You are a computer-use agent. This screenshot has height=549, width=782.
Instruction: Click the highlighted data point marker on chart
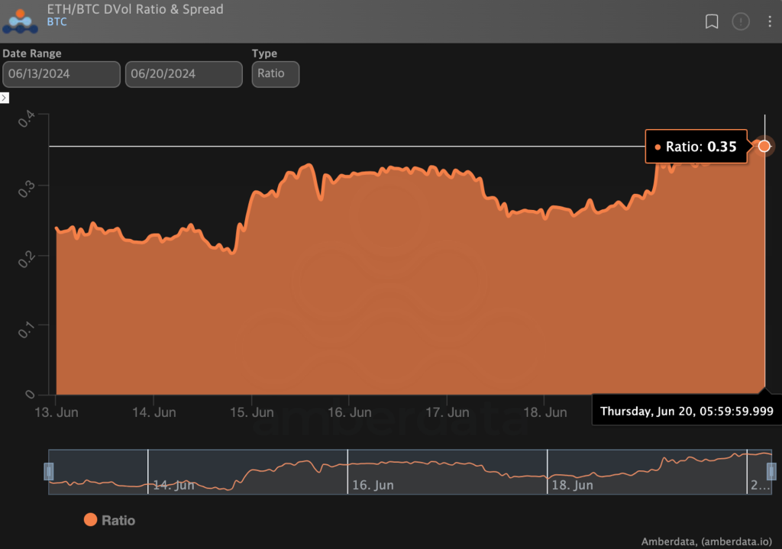point(764,146)
